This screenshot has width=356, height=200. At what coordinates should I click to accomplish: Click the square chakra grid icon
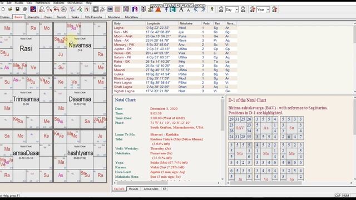click(x=96, y=9)
